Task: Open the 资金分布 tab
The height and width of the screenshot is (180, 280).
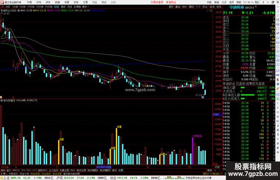Action: coord(24,174)
